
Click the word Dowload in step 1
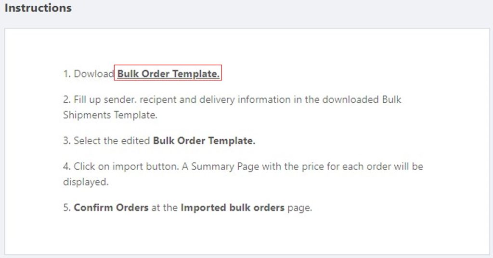pos(94,74)
